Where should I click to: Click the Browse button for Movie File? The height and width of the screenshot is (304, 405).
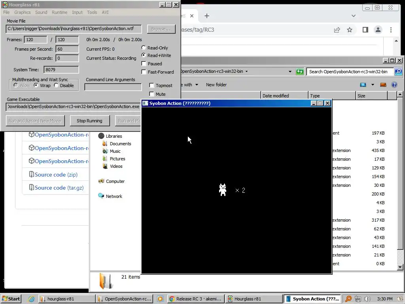[x=161, y=29]
